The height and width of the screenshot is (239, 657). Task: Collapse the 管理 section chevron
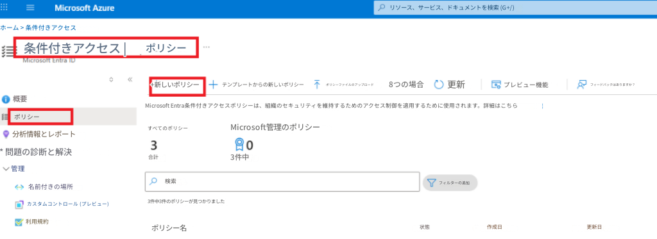[6, 169]
